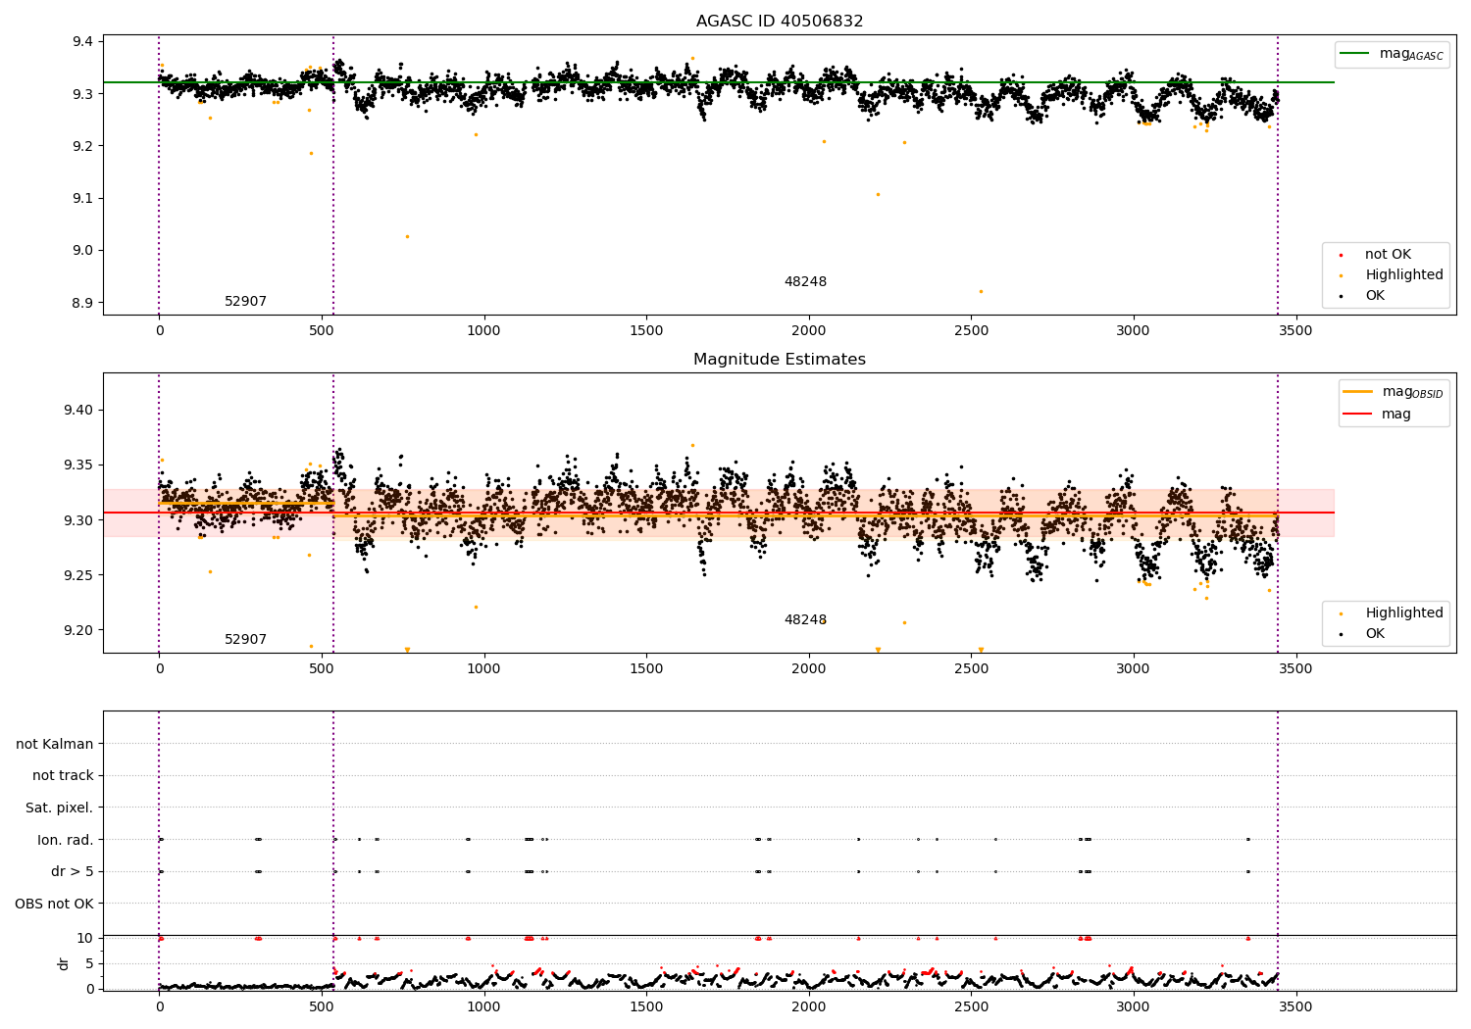Click the '9.35' y-tick of the middle plot
The height and width of the screenshot is (1029, 1471).
pyautogui.click(x=78, y=465)
